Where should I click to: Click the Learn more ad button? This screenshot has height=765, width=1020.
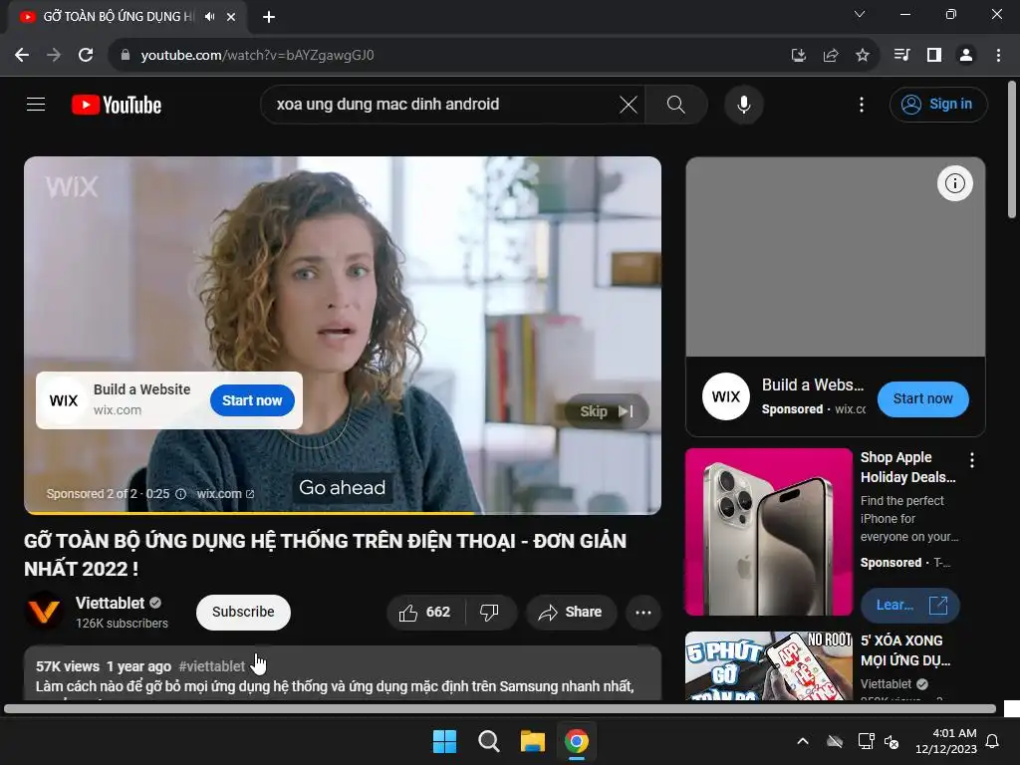coord(909,605)
